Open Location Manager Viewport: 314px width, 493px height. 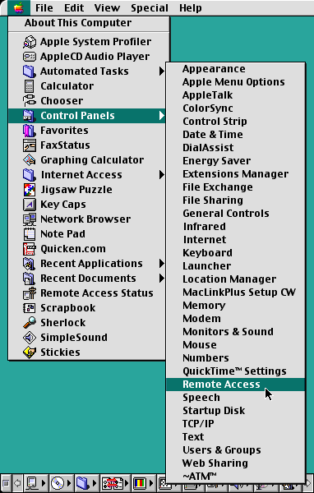coord(236,279)
